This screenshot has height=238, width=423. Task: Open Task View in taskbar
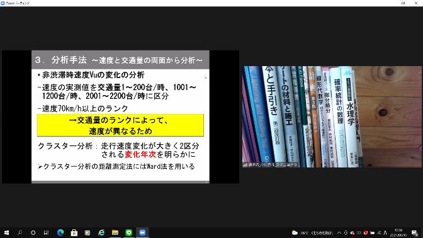tap(47, 232)
